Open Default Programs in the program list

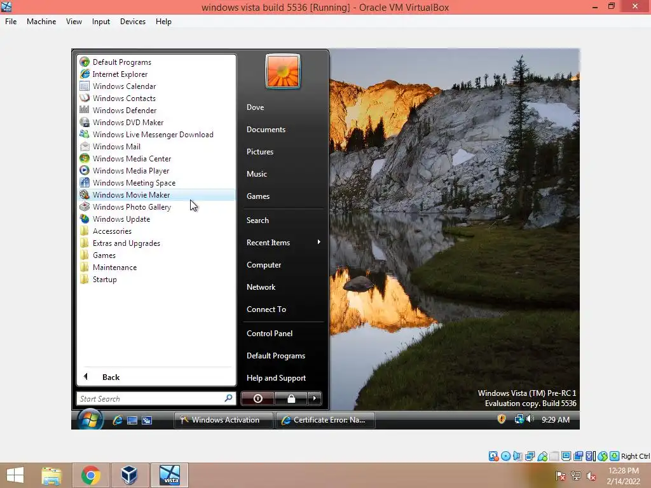coord(156,62)
